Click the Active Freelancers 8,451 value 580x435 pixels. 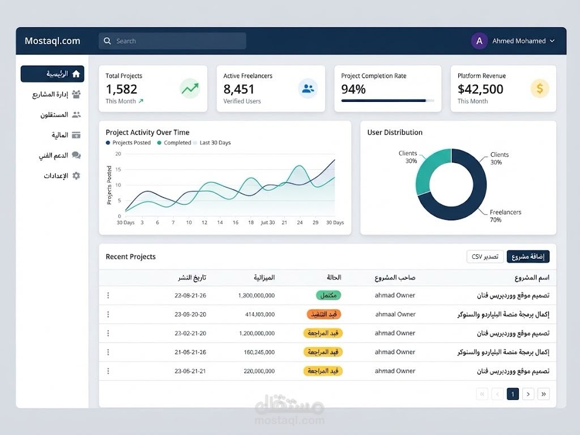pyautogui.click(x=238, y=89)
